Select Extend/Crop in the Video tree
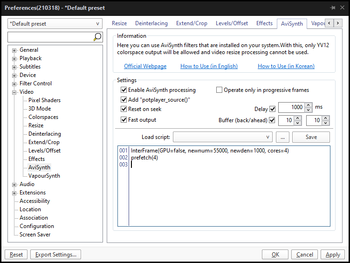 click(44, 142)
